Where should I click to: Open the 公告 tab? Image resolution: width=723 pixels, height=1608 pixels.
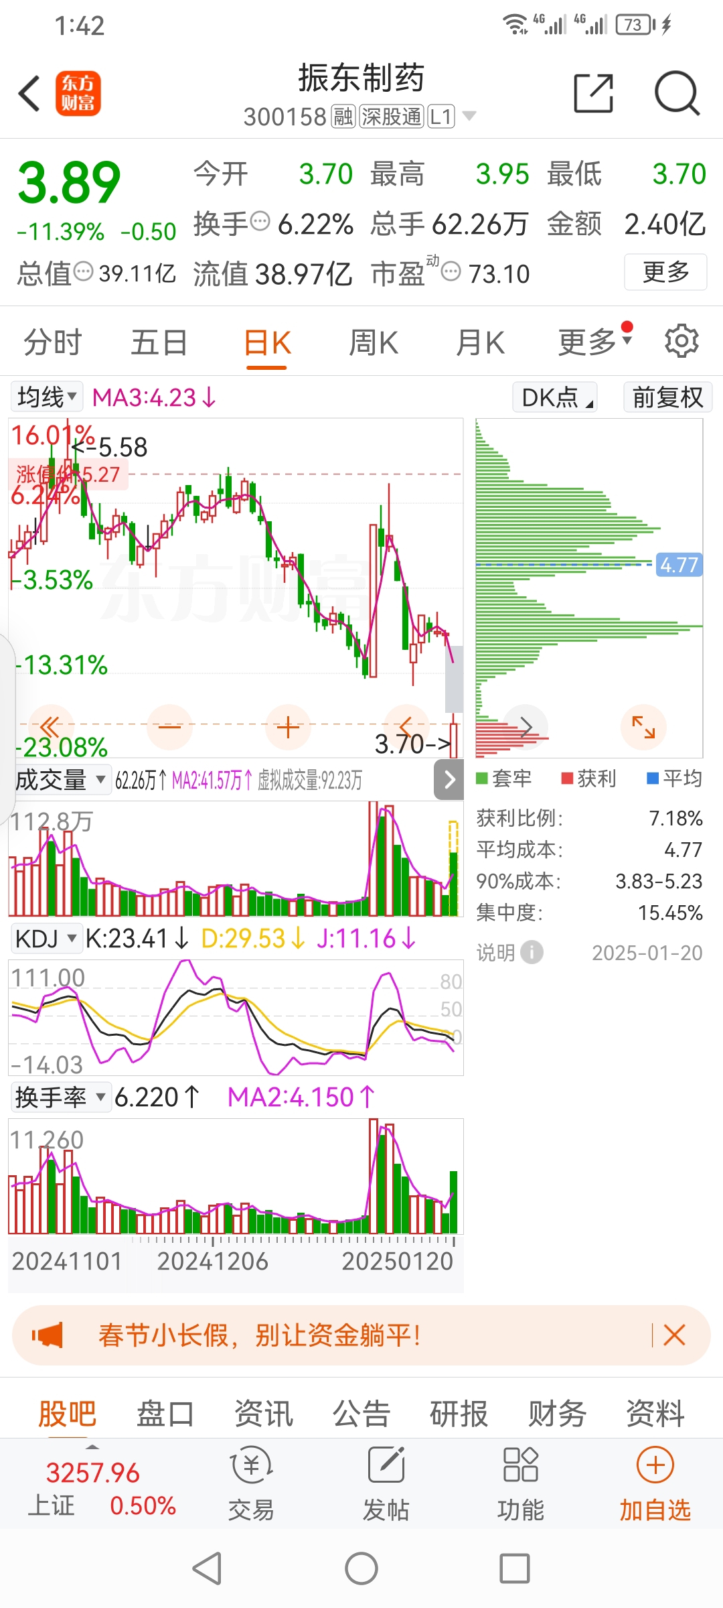click(361, 1414)
